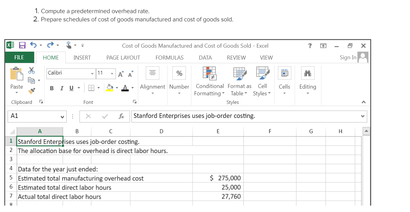The width and height of the screenshot is (410, 212).
Task: Toggle italic formatting
Action: pyautogui.click(x=61, y=88)
